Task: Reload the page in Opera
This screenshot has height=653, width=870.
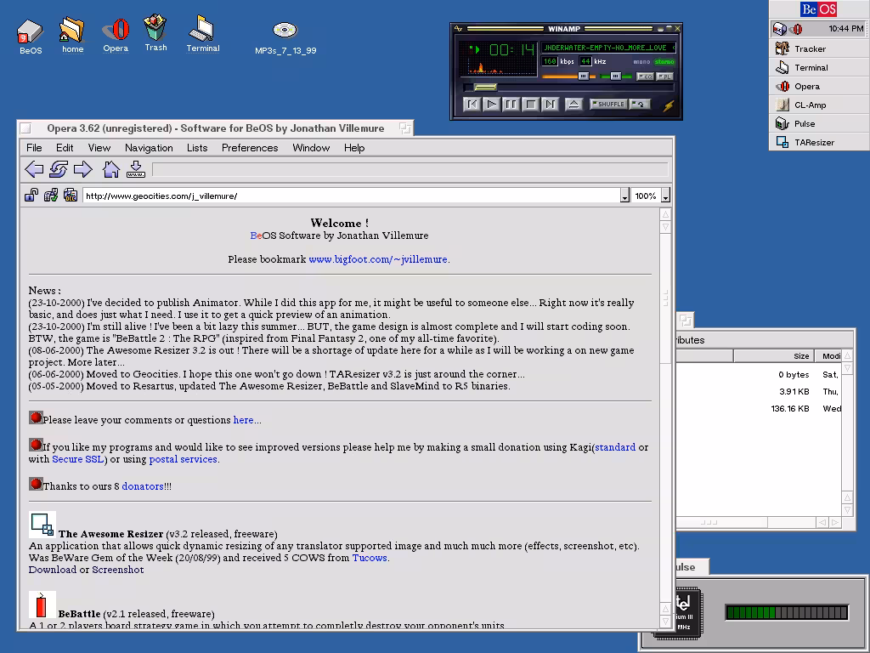Action: [59, 169]
